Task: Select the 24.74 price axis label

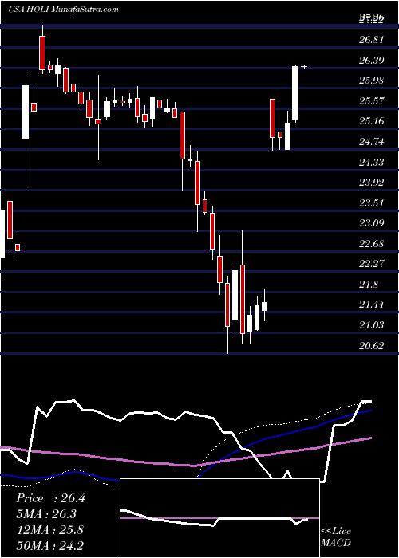Action: [x=372, y=142]
